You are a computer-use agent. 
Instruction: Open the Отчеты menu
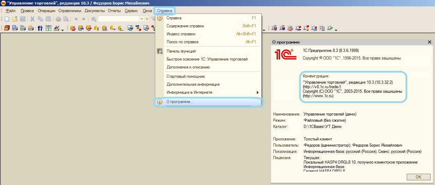[114, 11]
